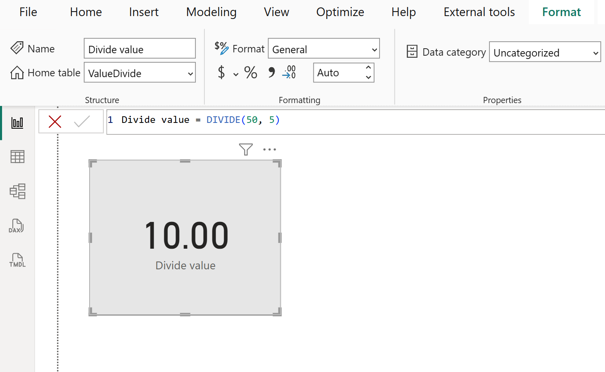Screen dimensions: 605x372
Task: Open the Data category dropdown
Action: (x=544, y=52)
